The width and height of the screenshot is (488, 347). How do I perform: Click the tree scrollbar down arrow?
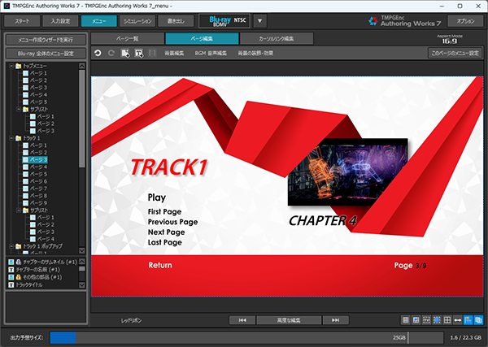[x=82, y=250]
